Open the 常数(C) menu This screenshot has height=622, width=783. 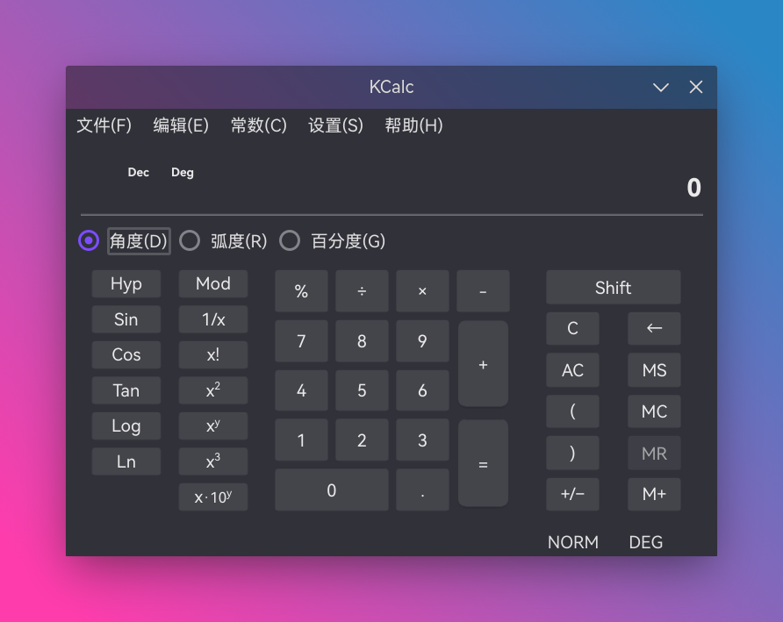(x=259, y=125)
